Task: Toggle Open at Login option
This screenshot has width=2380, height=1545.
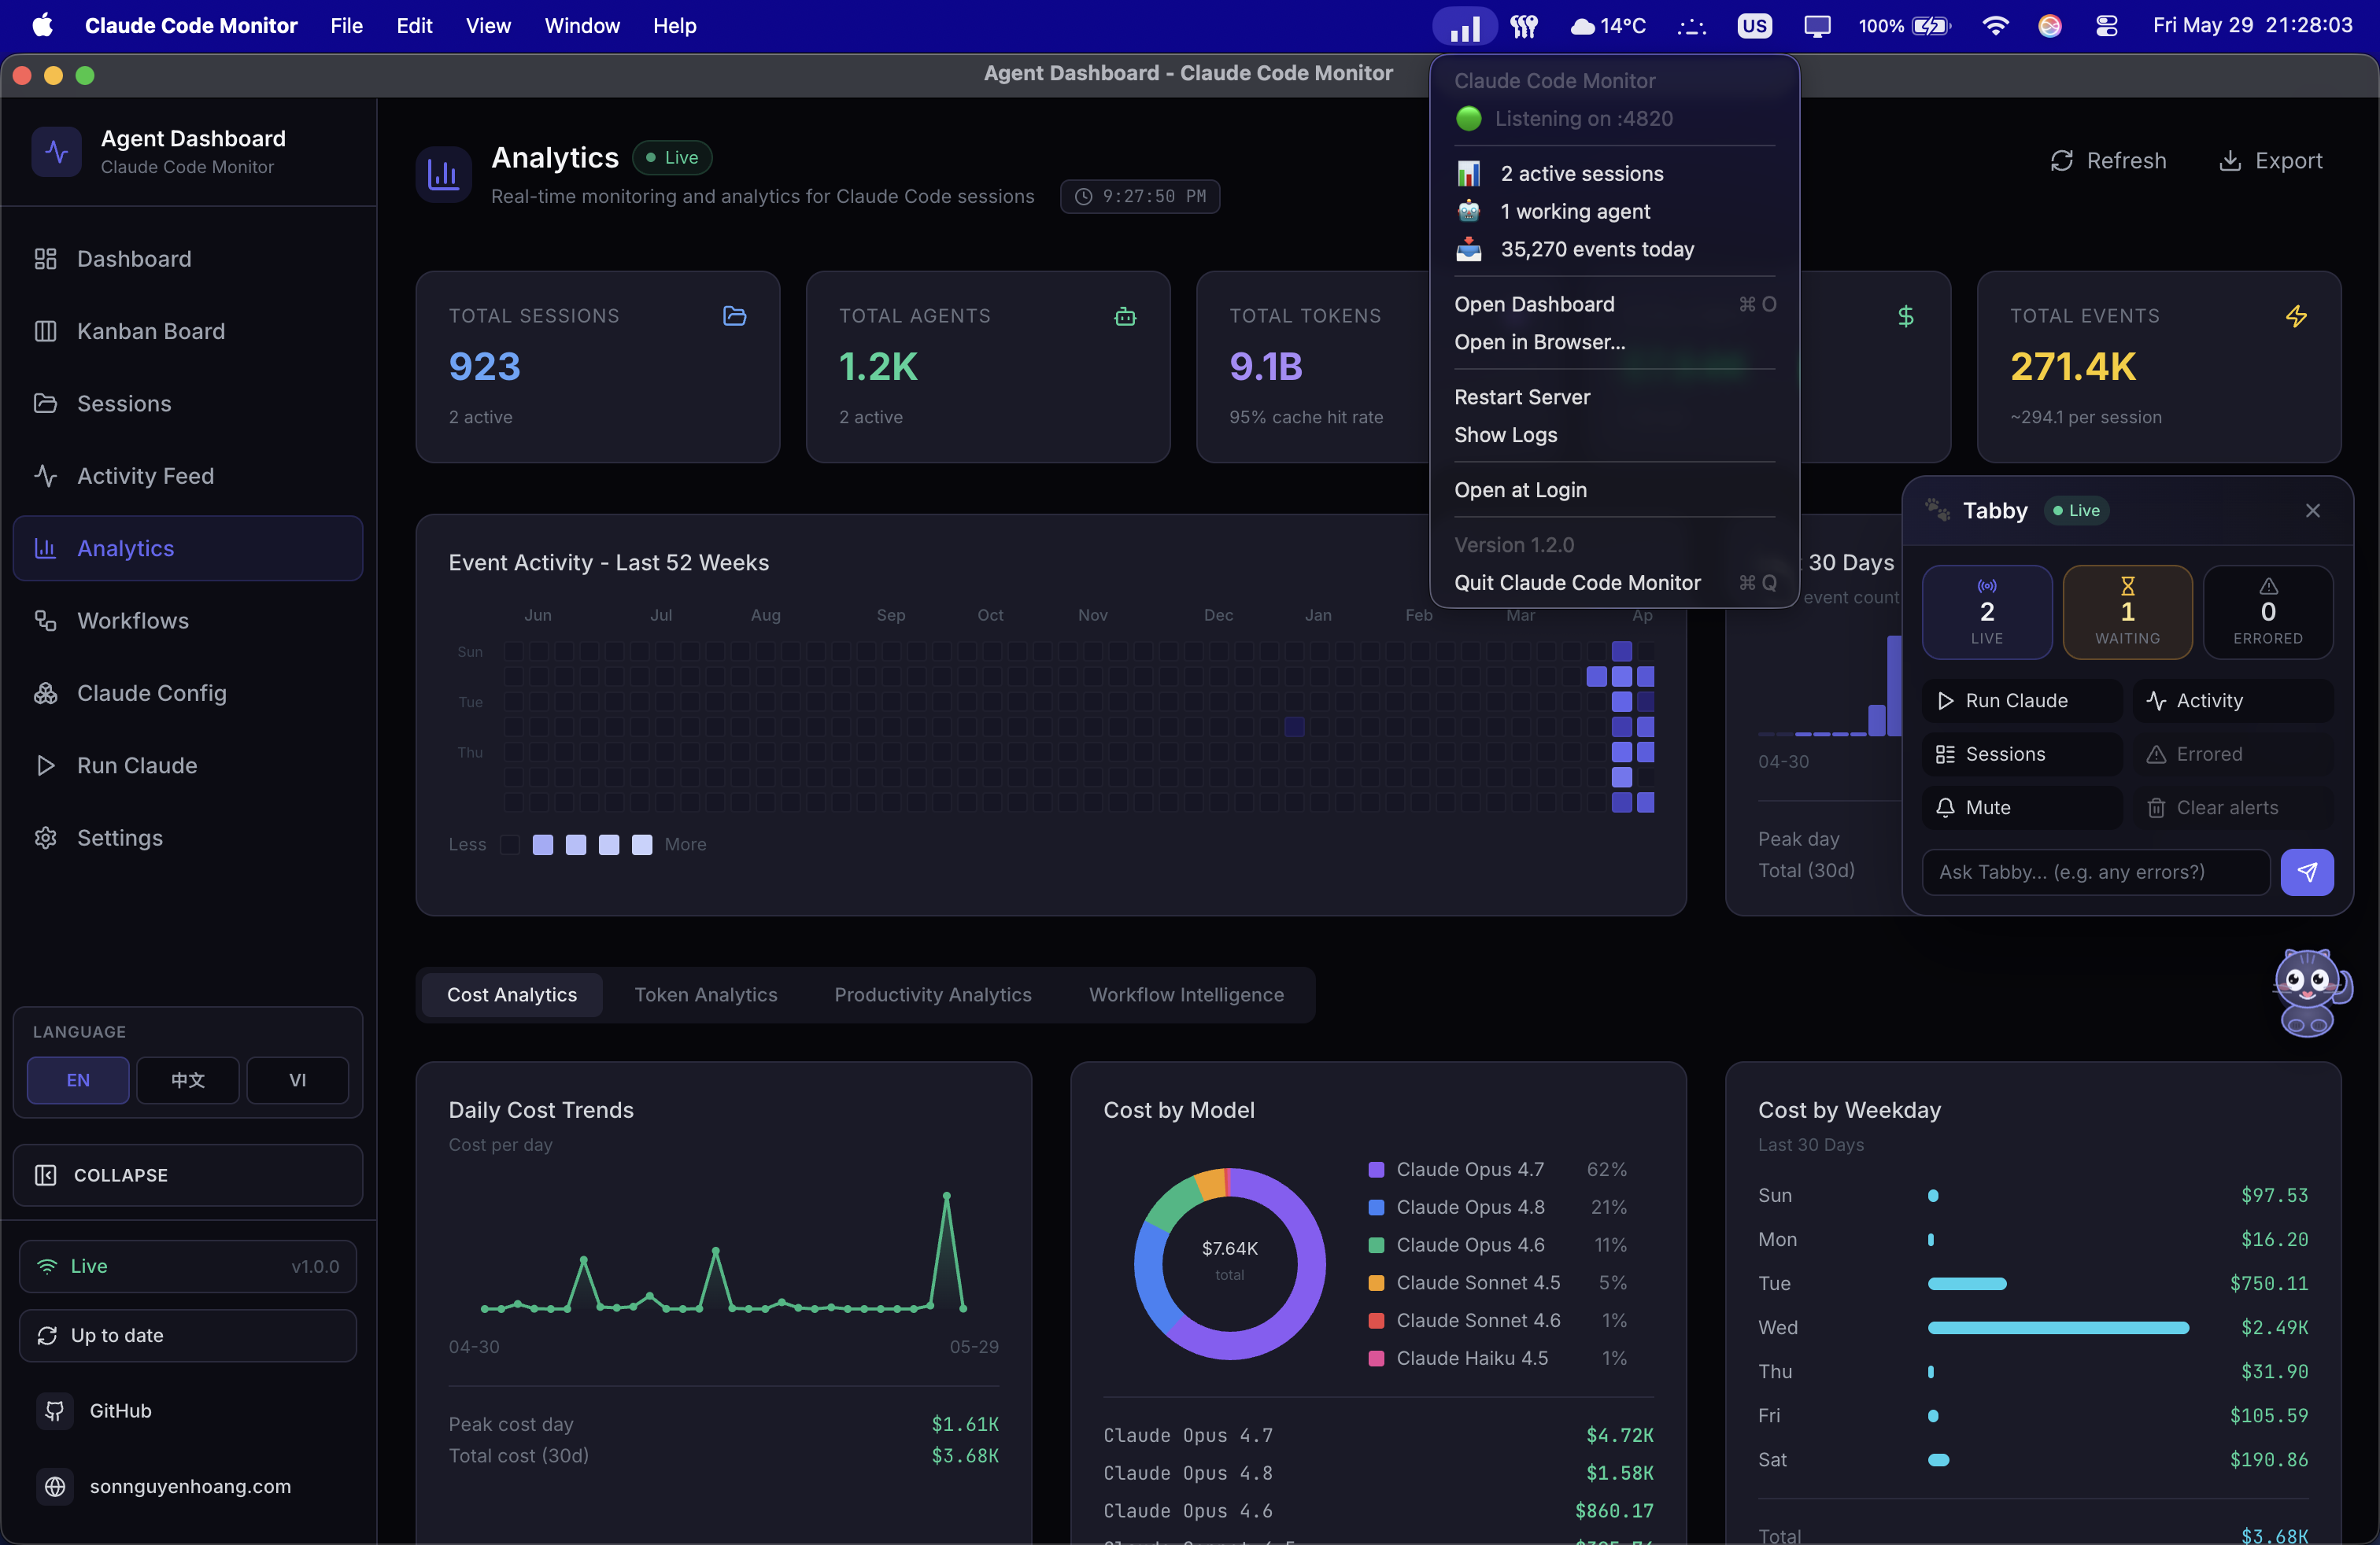Action: (x=1614, y=489)
